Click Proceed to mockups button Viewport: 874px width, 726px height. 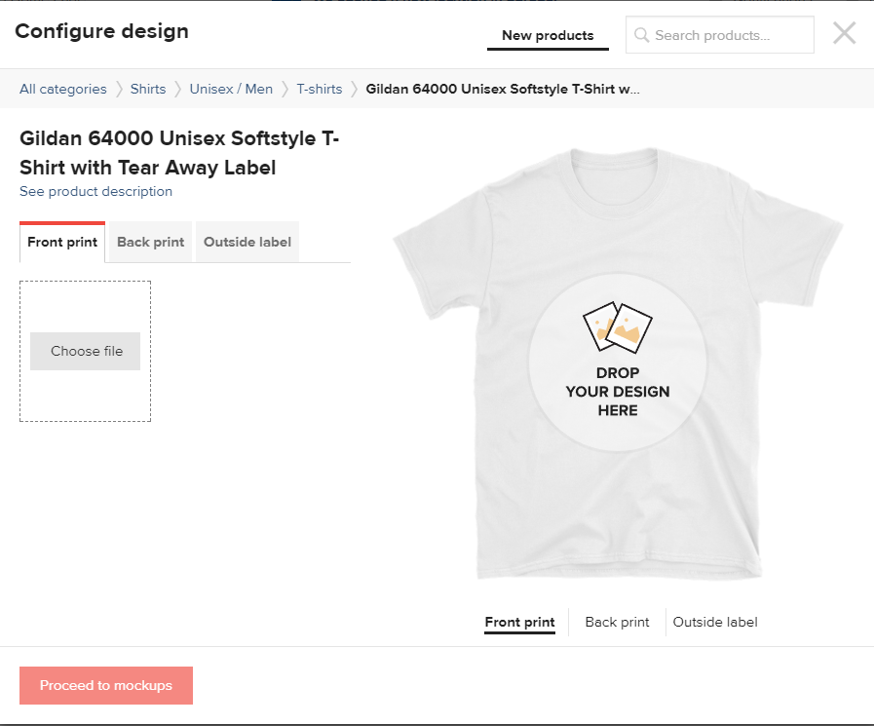point(106,685)
